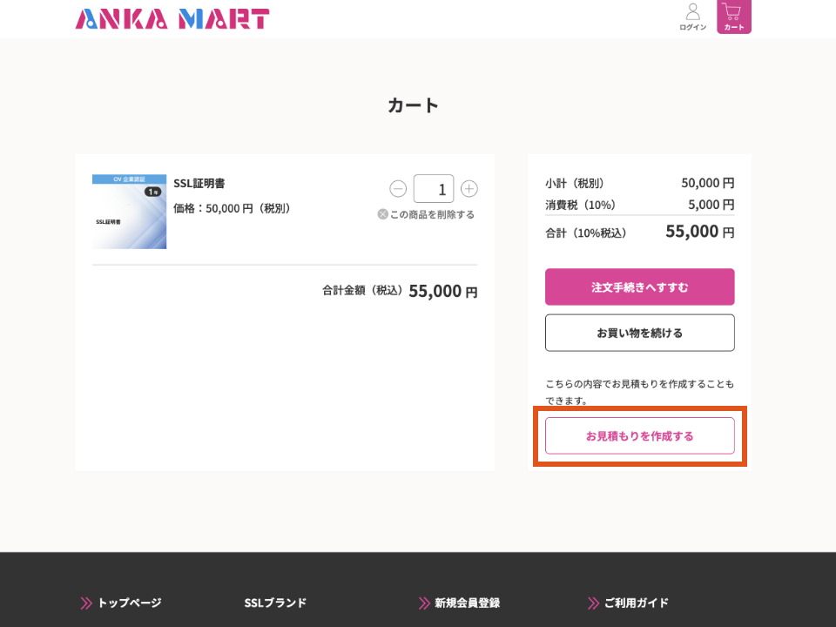Increase quantity with the plus button
The height and width of the screenshot is (627, 836).
click(x=469, y=189)
